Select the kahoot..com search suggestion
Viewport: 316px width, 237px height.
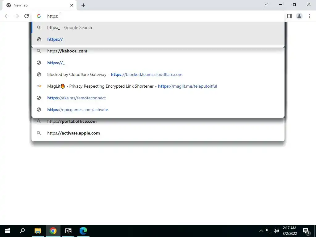tap(158, 51)
